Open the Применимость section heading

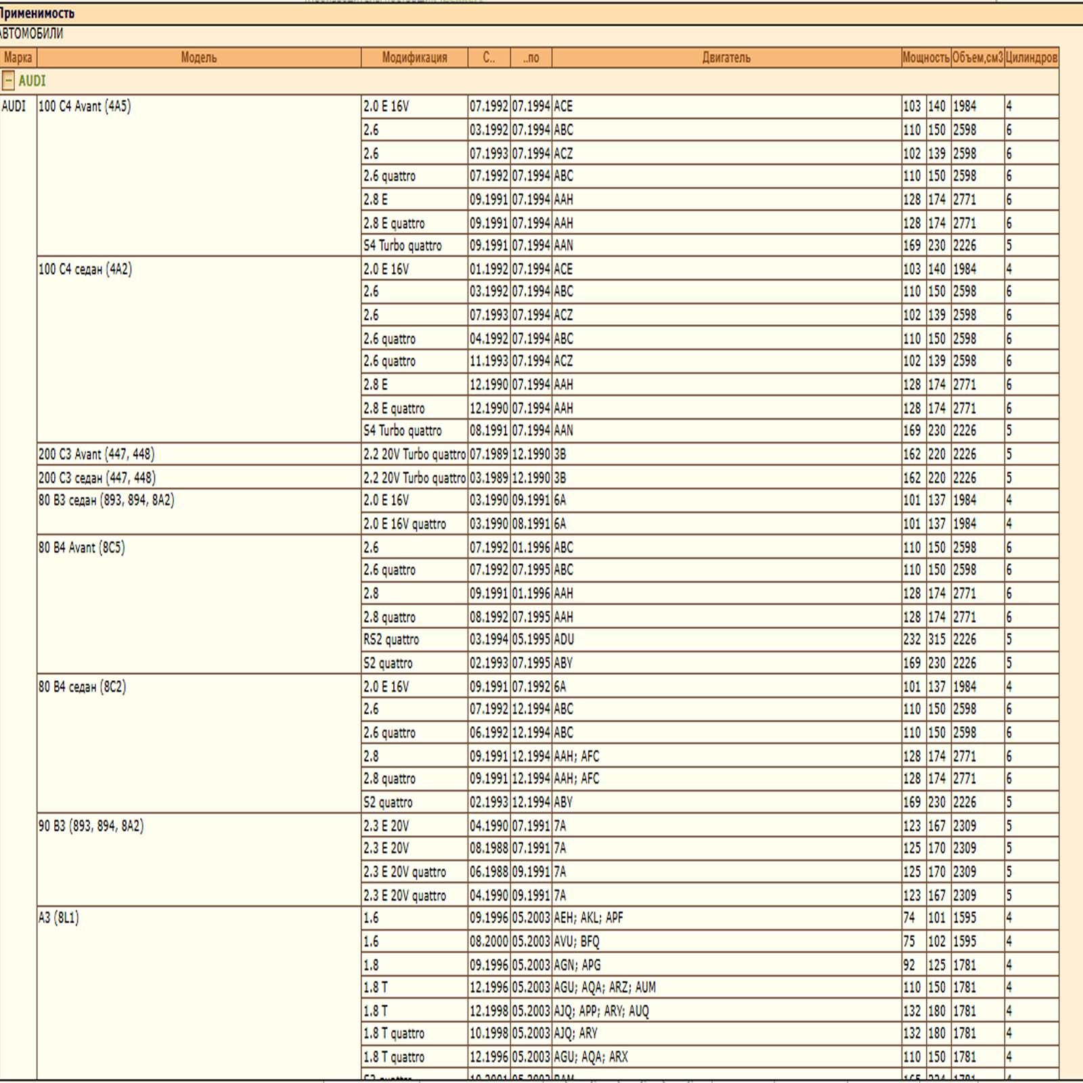coord(37,13)
